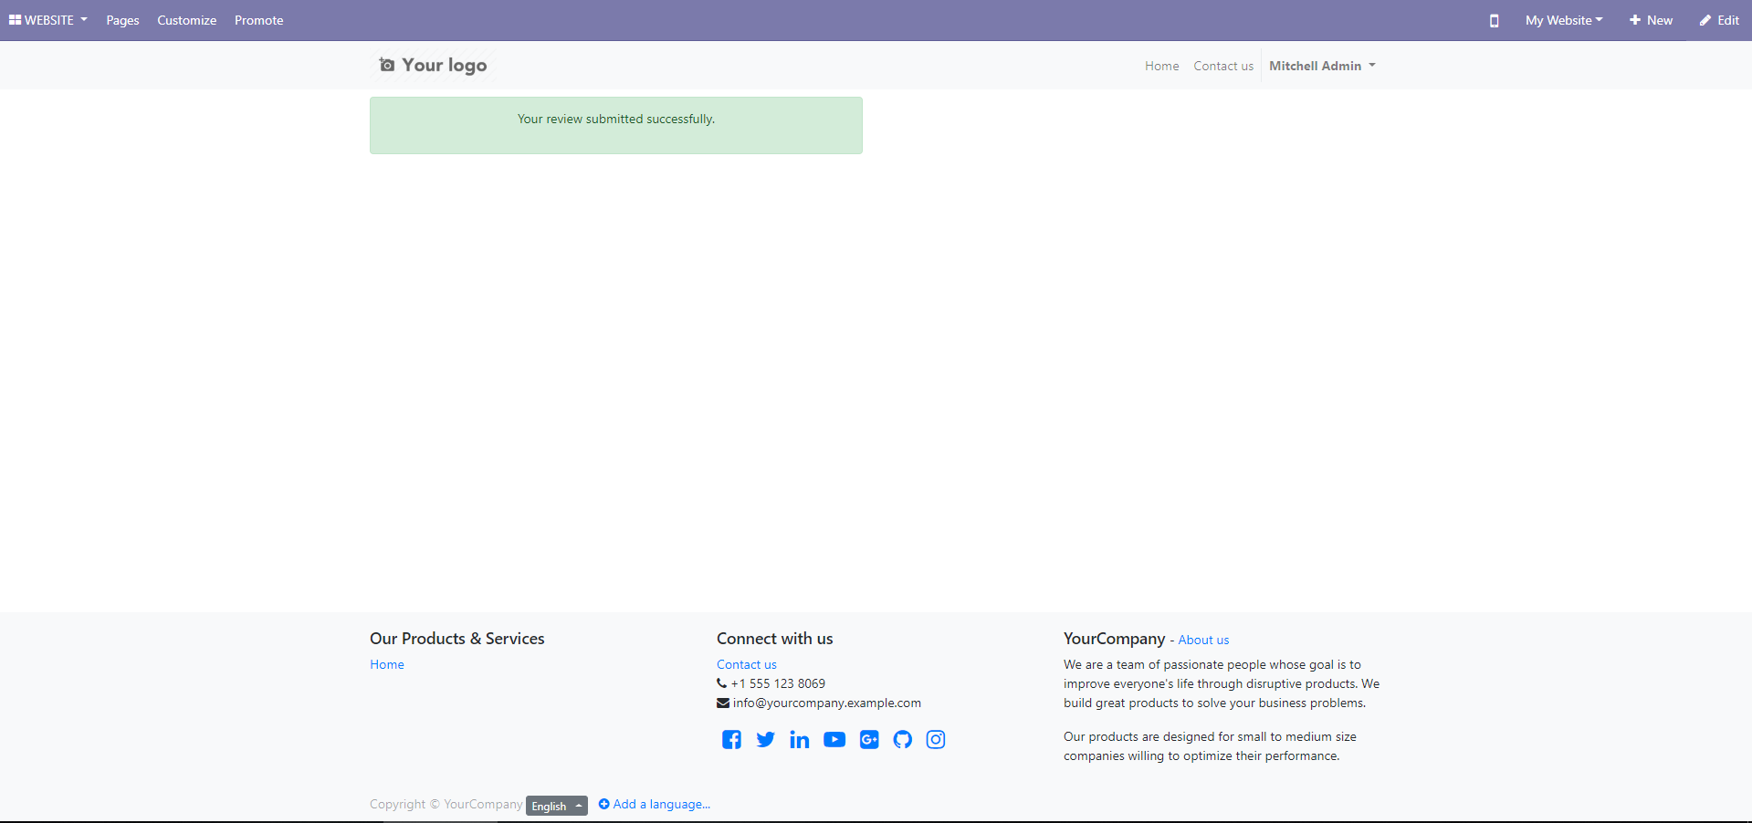
Task: Expand the WEBSITE apps menu
Action: pos(48,20)
